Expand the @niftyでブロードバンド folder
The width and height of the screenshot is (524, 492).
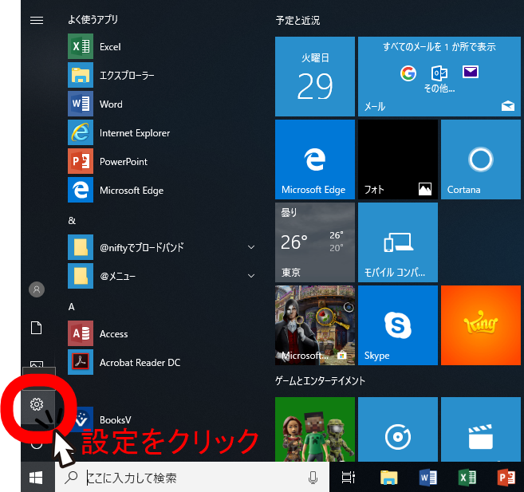click(161, 247)
